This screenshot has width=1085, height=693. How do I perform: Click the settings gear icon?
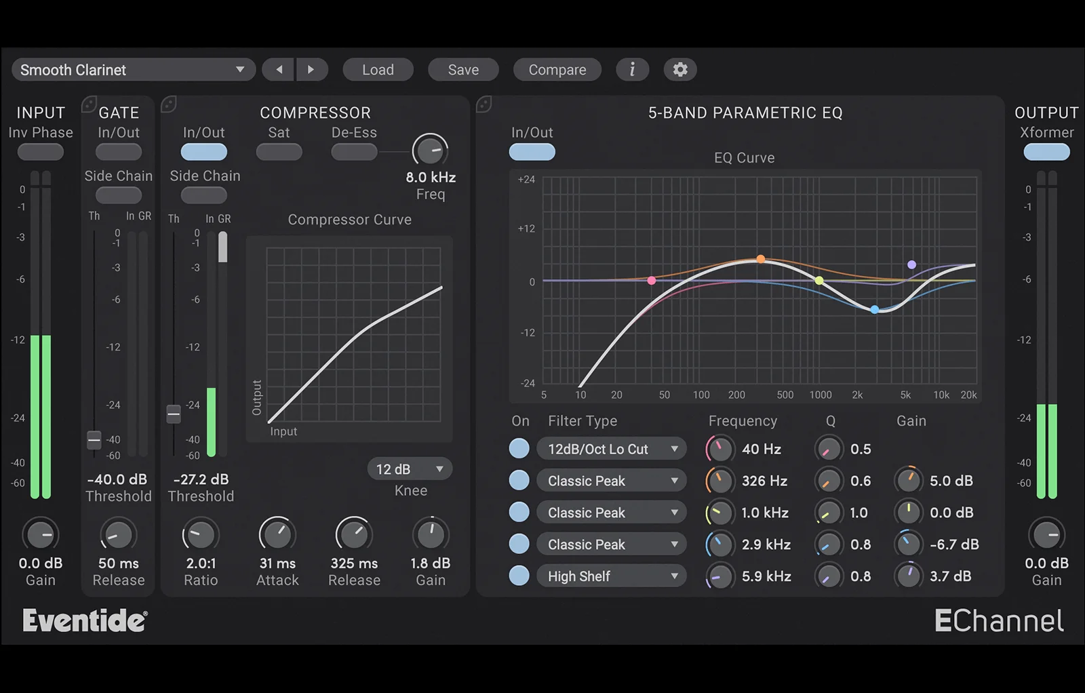click(x=680, y=70)
